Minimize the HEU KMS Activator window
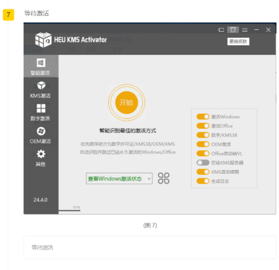 (x=256, y=30)
